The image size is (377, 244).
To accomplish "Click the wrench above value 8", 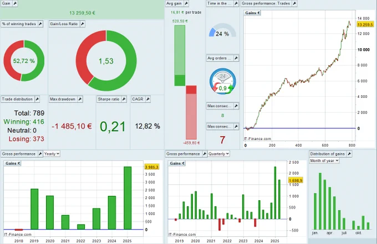I will [x=236, y=106].
